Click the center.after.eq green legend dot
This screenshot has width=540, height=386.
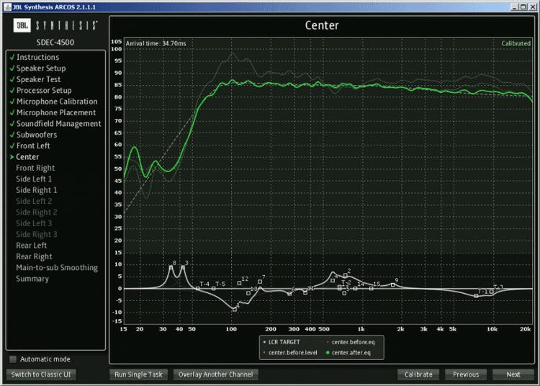(x=327, y=353)
